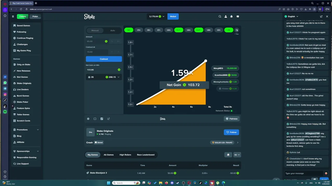Toggle the chat panel icon in header
332x186 pixels.
[238, 16]
